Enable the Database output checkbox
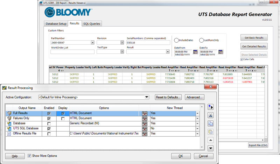This screenshot has width=280, height=164. (x=49, y=124)
